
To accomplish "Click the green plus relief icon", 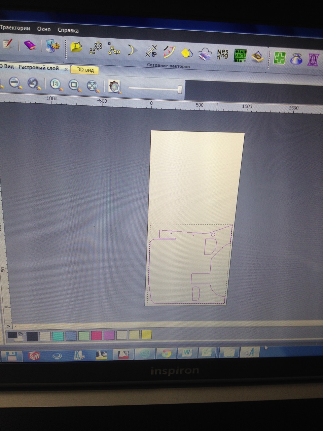I will tap(280, 58).
